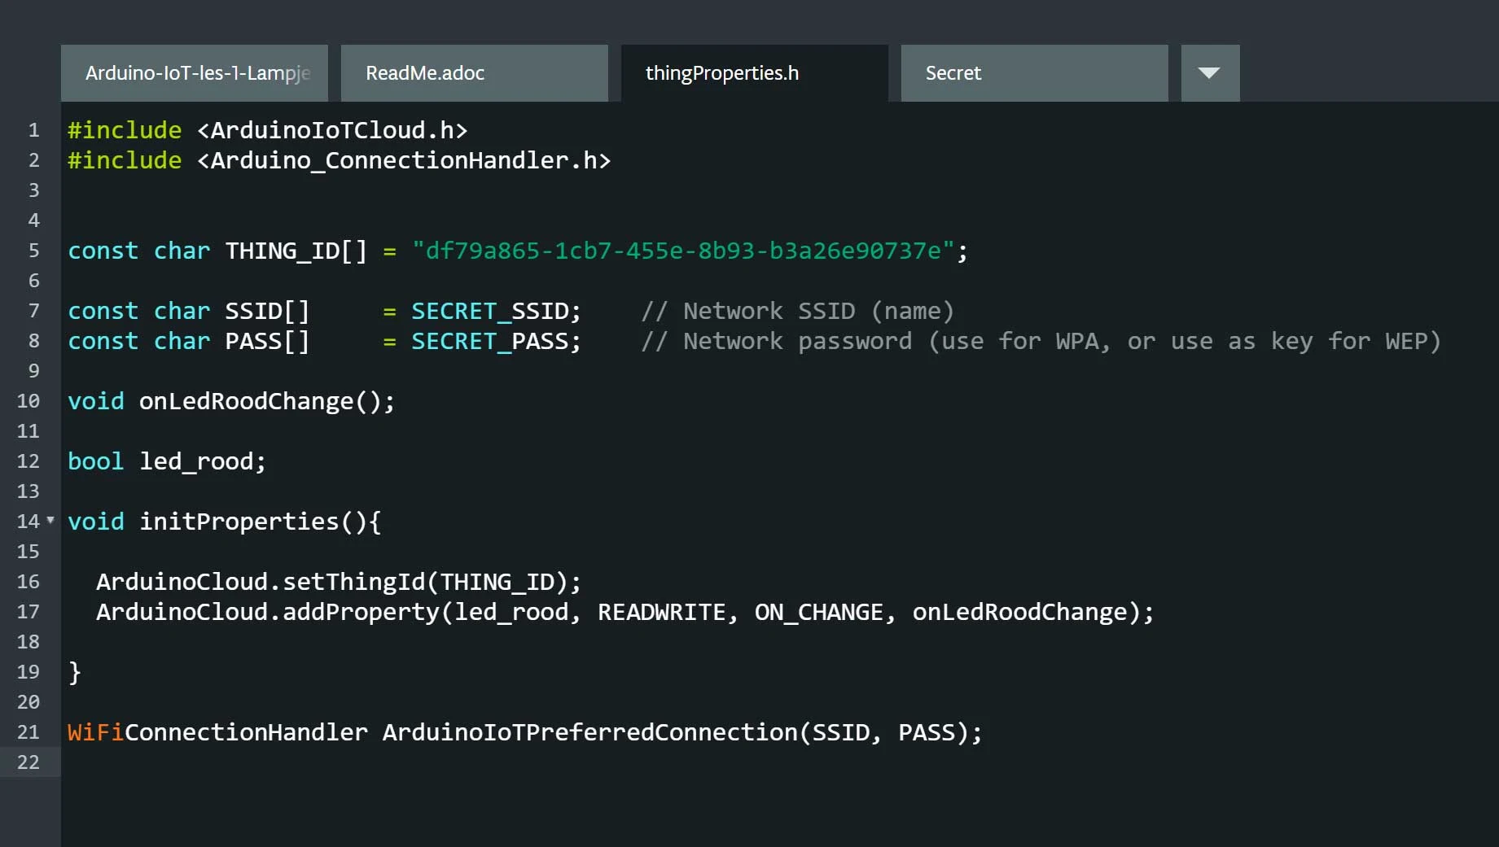The width and height of the screenshot is (1499, 847).
Task: Click ArduinoIoTCloud.h include text
Action: click(x=332, y=131)
